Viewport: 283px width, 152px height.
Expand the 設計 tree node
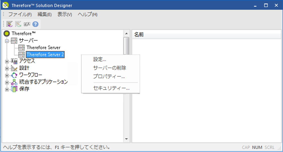(x=7, y=69)
